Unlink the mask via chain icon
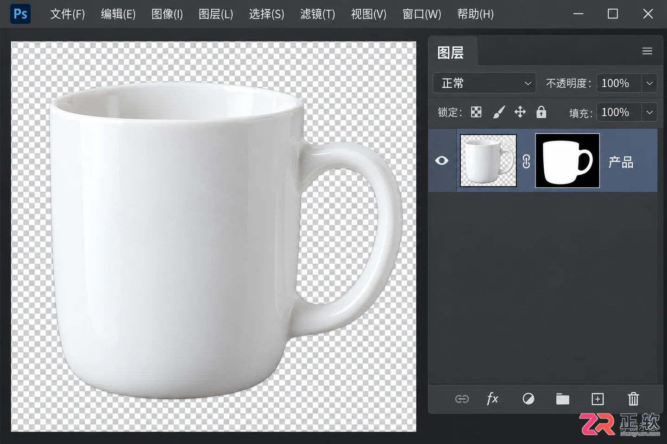 pyautogui.click(x=526, y=161)
